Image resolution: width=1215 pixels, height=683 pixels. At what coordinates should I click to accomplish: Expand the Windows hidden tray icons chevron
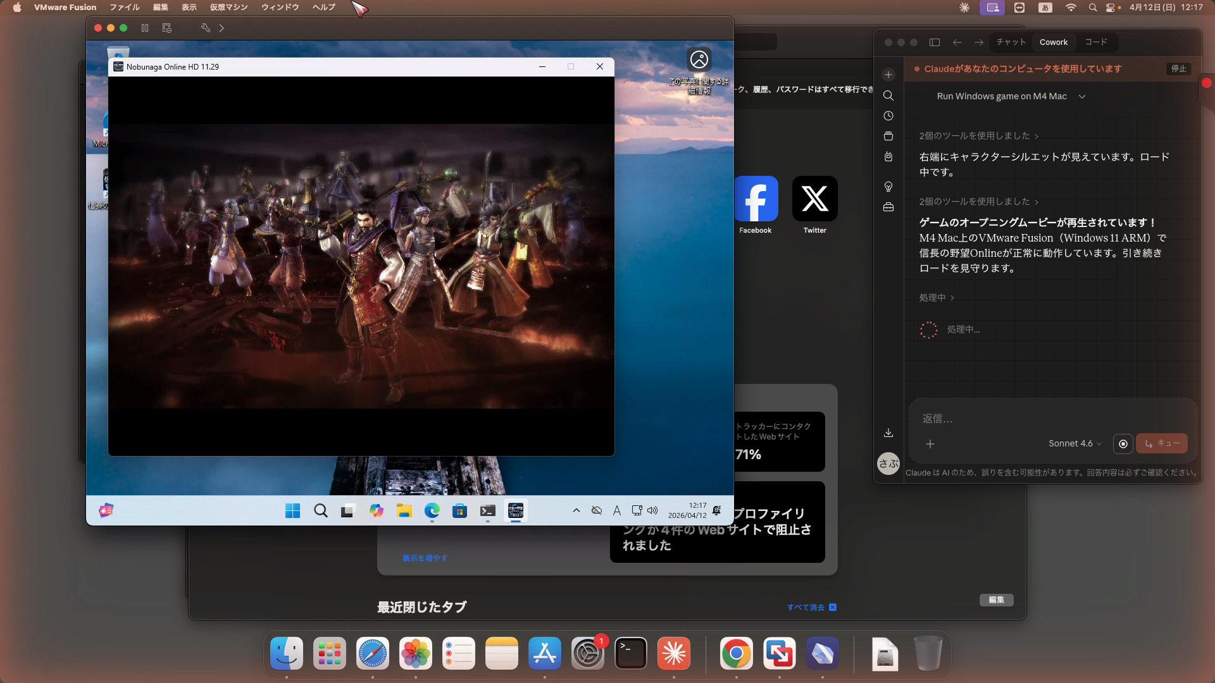tap(576, 510)
